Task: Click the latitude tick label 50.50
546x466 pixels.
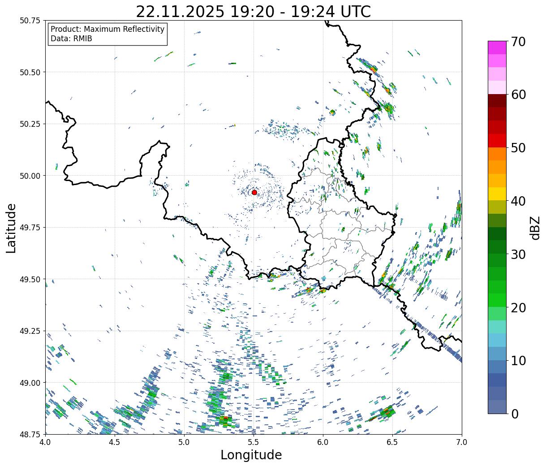Action: coord(30,72)
